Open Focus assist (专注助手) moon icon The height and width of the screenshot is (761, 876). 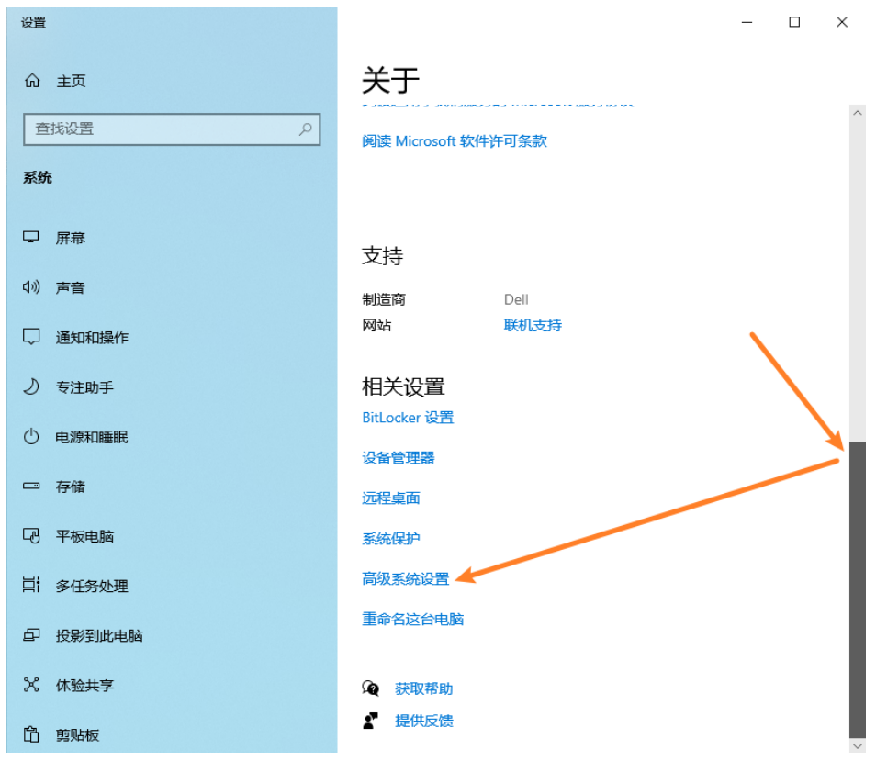point(32,386)
